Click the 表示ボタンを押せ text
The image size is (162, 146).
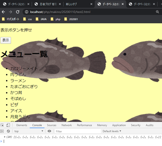pyautogui.click(x=16, y=30)
